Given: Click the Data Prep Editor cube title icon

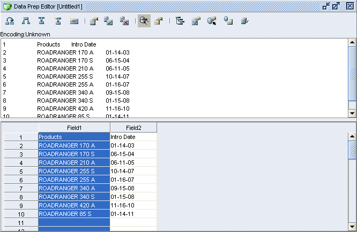Looking at the screenshot, I should pyautogui.click(x=7, y=6).
